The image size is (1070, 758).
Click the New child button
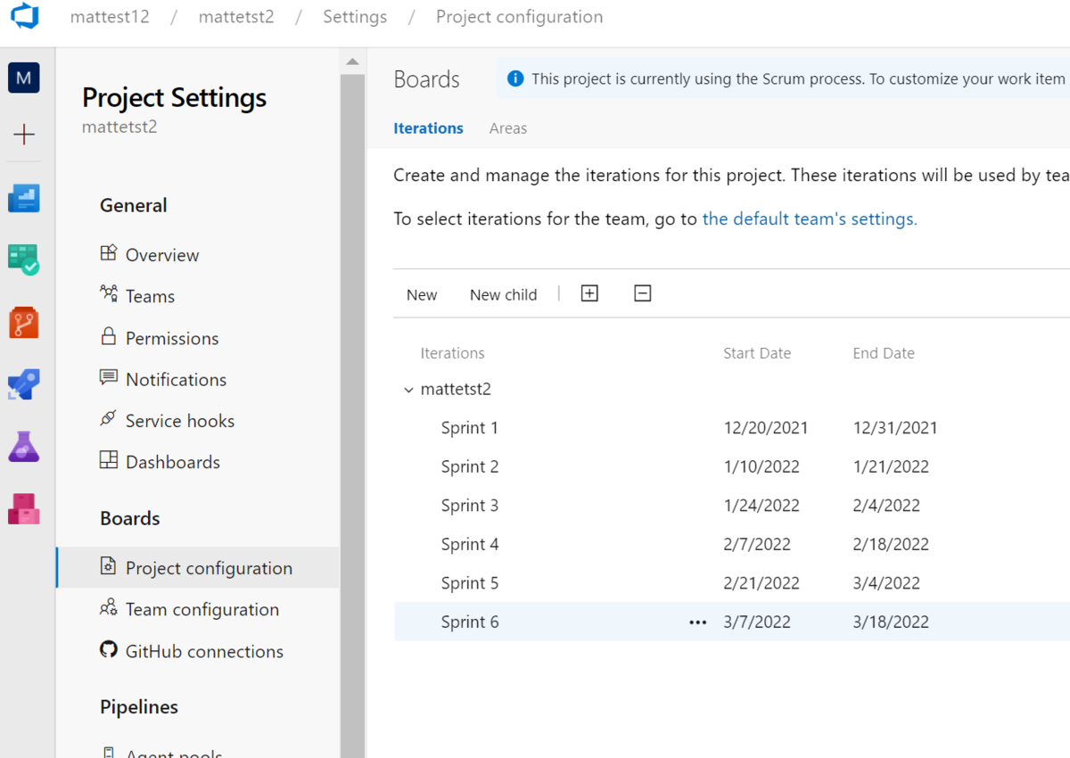click(503, 295)
